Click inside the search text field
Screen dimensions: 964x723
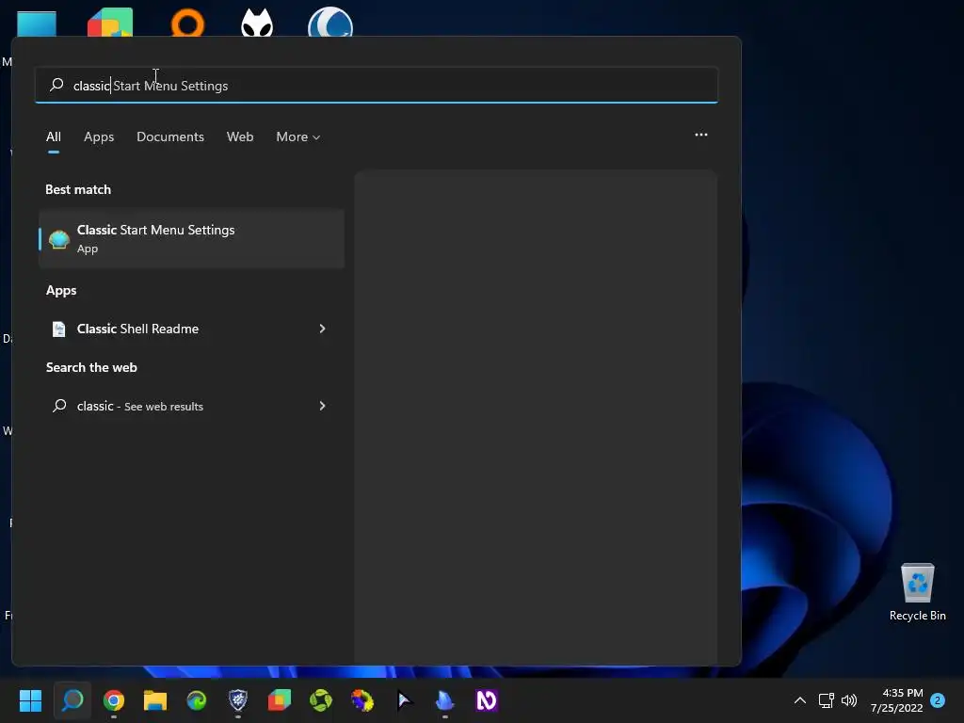pyautogui.click(x=377, y=85)
